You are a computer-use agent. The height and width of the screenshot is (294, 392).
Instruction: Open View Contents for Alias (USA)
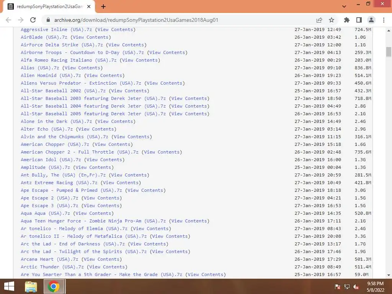click(x=82, y=68)
